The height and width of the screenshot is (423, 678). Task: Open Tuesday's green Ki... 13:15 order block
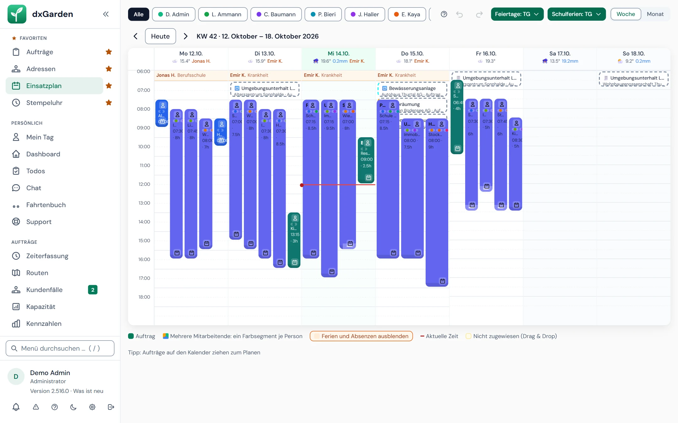click(x=294, y=240)
